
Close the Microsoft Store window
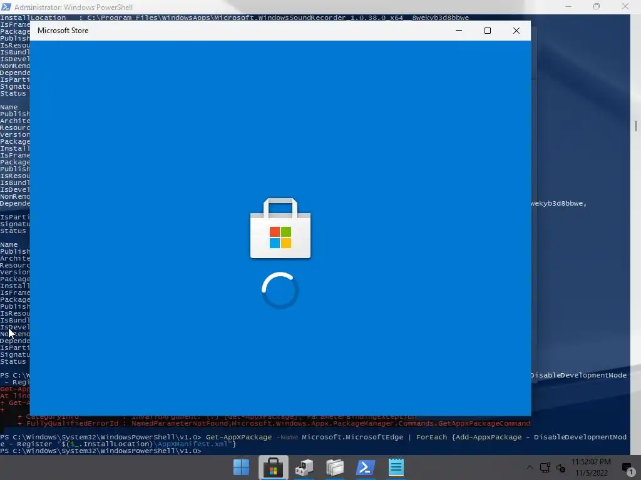(x=516, y=31)
